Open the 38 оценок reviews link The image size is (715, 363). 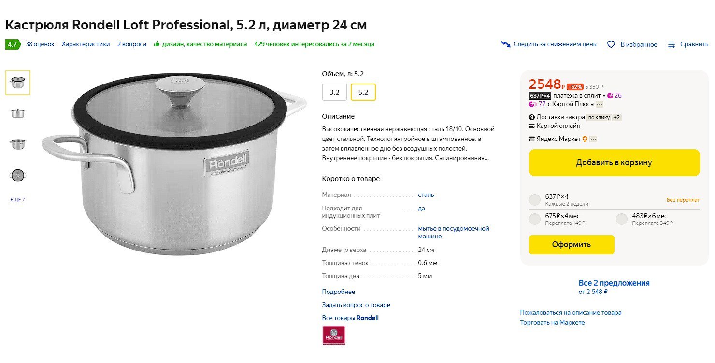pos(40,44)
